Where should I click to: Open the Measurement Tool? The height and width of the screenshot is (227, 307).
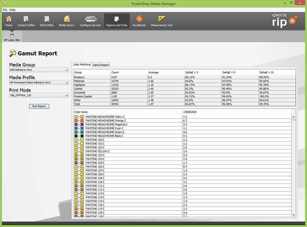(x=162, y=21)
